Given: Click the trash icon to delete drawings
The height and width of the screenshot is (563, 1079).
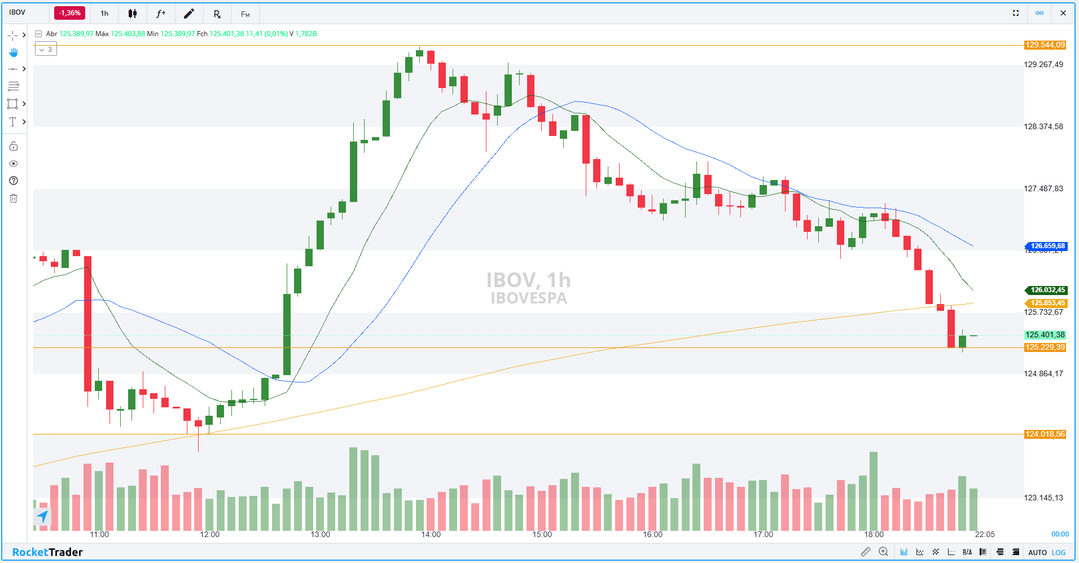Looking at the screenshot, I should (x=14, y=198).
